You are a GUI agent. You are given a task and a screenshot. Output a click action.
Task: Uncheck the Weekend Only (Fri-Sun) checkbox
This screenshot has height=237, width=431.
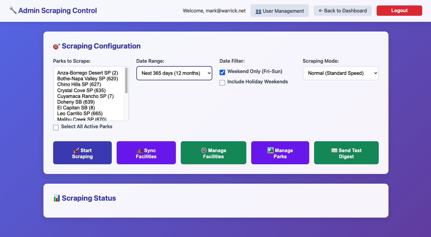pos(222,72)
